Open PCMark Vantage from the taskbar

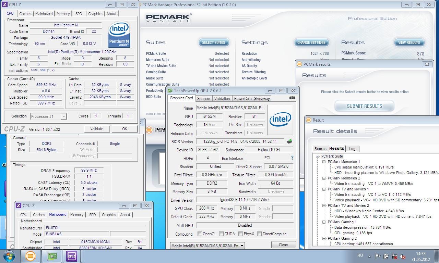[31, 256]
